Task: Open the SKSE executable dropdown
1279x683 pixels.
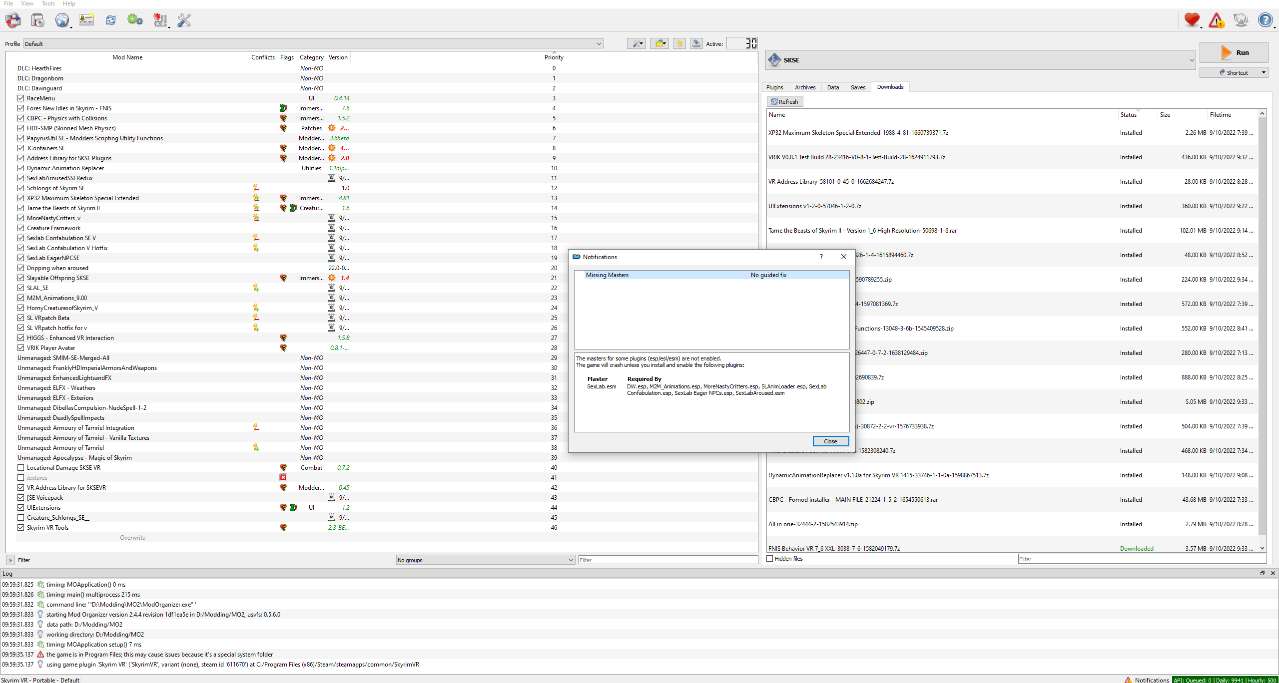Action: (x=981, y=60)
